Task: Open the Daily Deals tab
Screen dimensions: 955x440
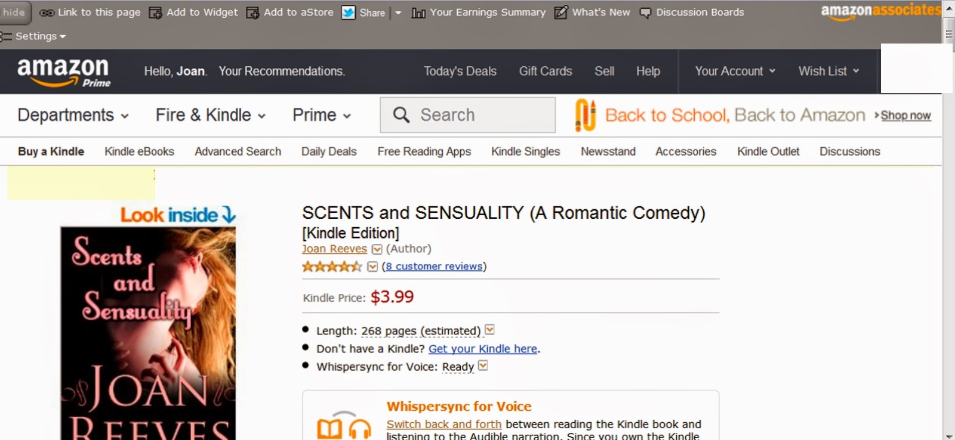Action: [x=329, y=151]
